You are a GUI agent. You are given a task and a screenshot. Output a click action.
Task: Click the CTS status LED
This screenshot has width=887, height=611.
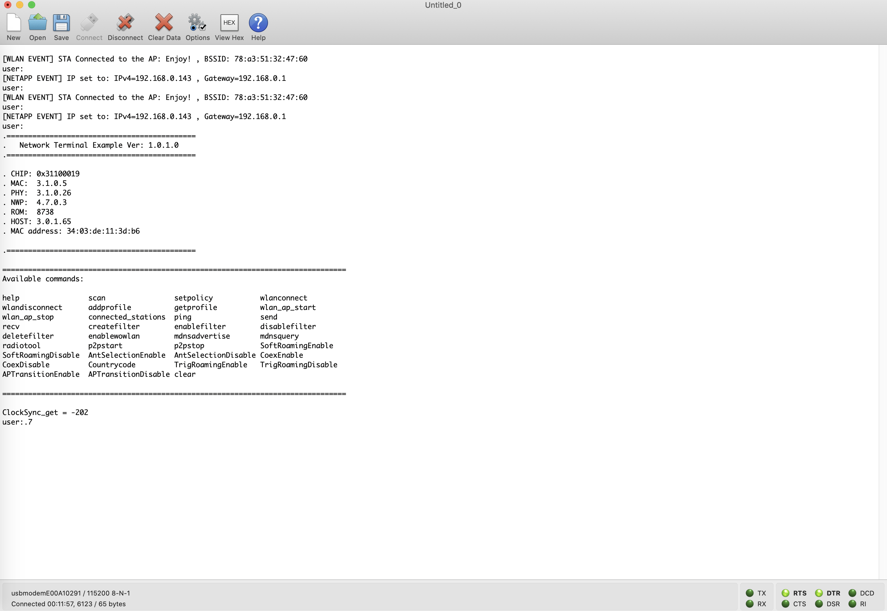click(786, 603)
